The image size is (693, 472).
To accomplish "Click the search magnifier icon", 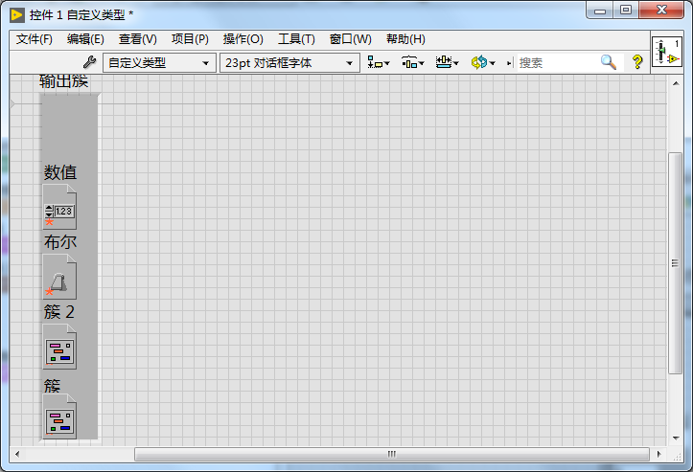I will coord(609,62).
